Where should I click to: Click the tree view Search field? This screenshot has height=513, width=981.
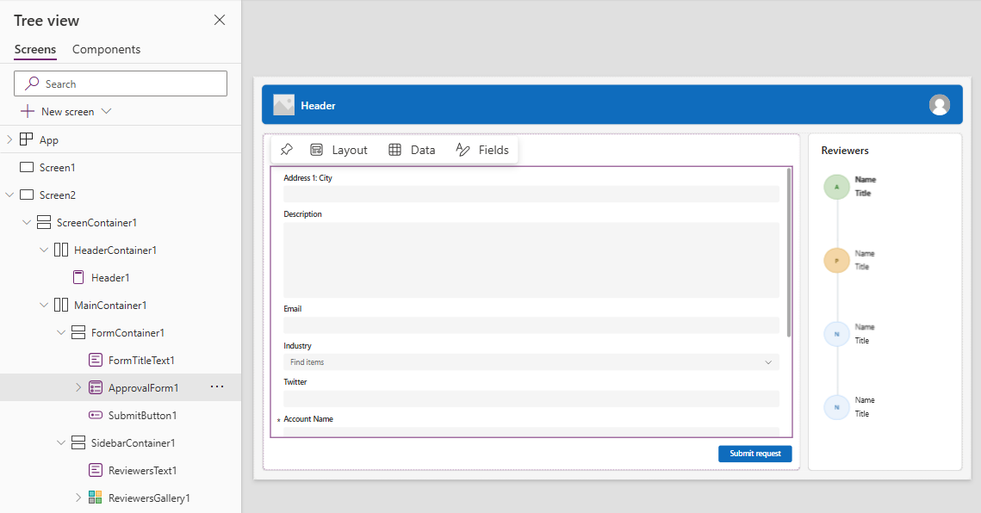(x=120, y=83)
